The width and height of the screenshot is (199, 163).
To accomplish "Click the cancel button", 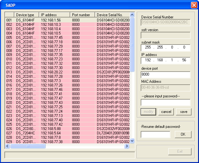I will coord(166,112).
